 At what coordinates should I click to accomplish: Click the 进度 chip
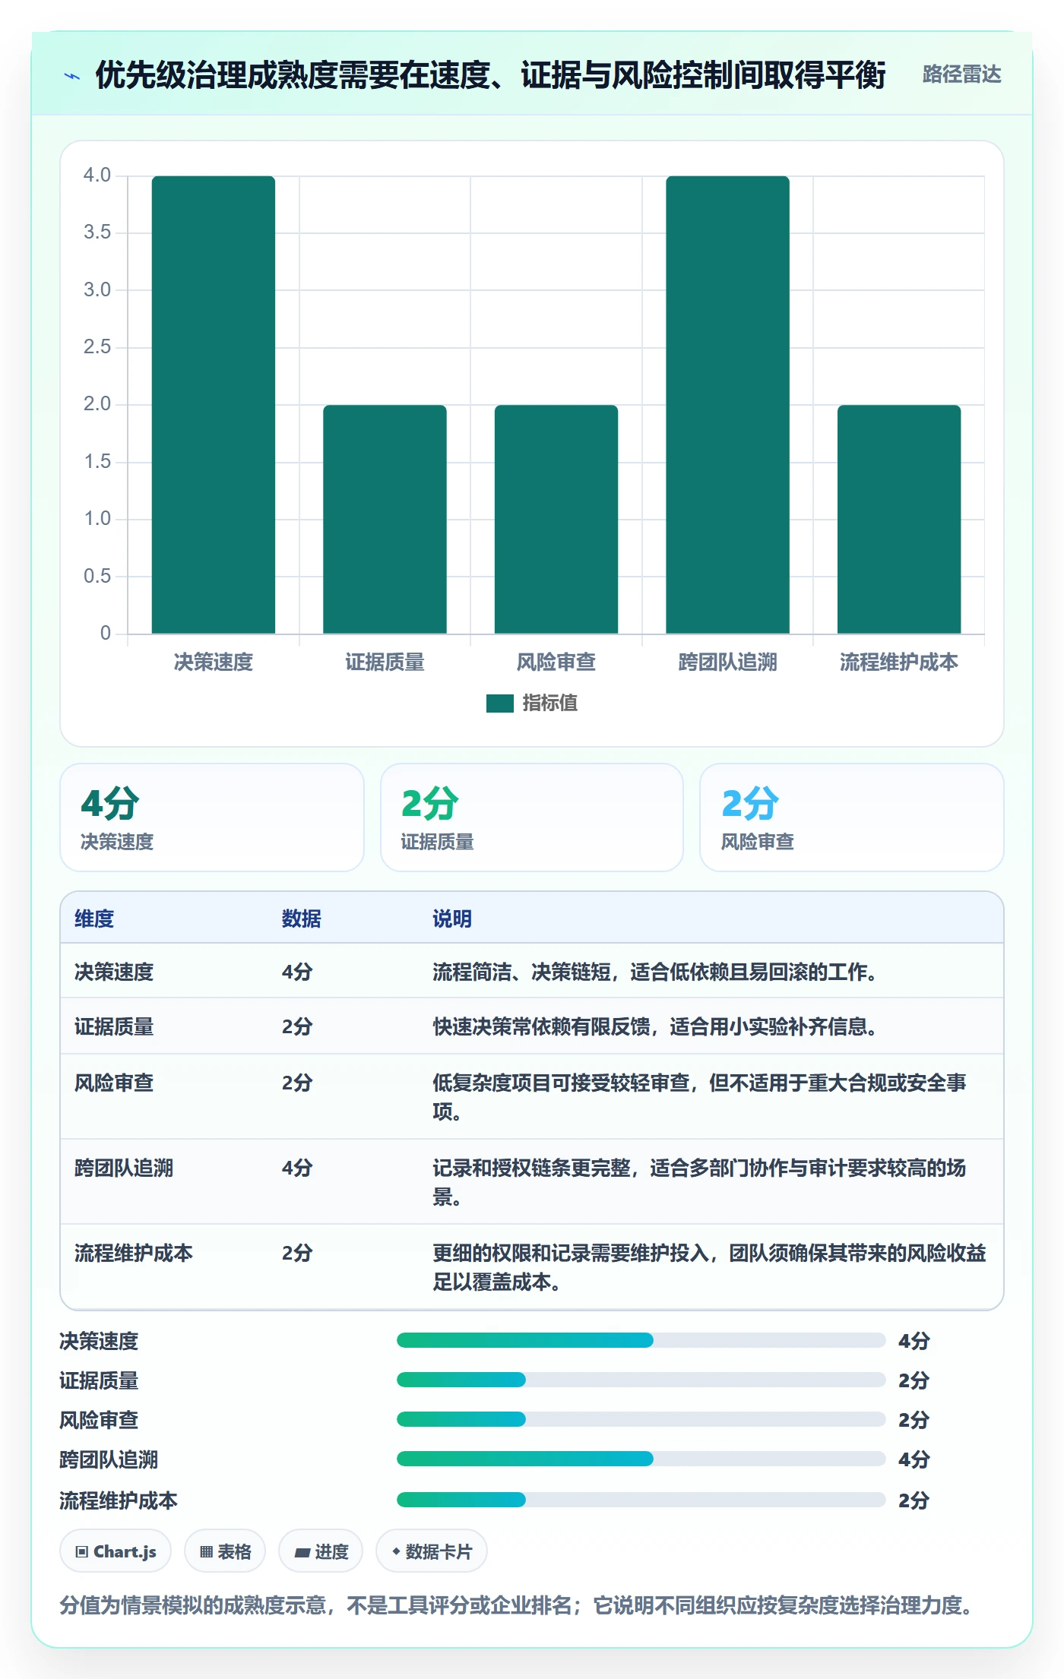point(321,1551)
